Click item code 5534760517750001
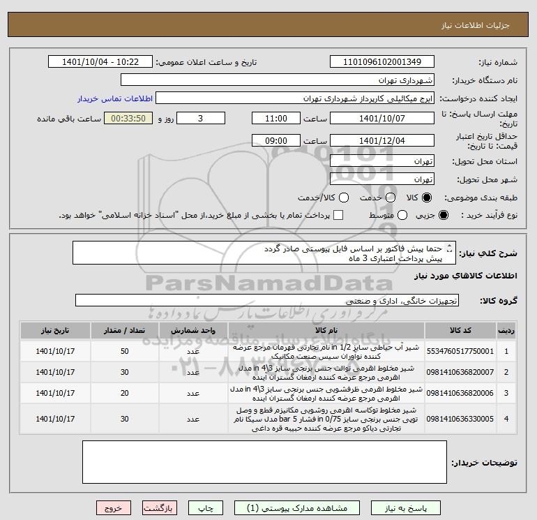Screen dimensions: 537x520 (460, 351)
